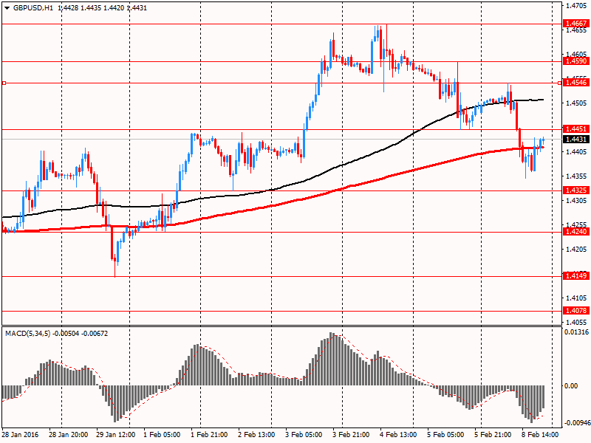Click the 3 Feb 05:00 time axis label
The height and width of the screenshot is (443, 591).
click(x=304, y=435)
